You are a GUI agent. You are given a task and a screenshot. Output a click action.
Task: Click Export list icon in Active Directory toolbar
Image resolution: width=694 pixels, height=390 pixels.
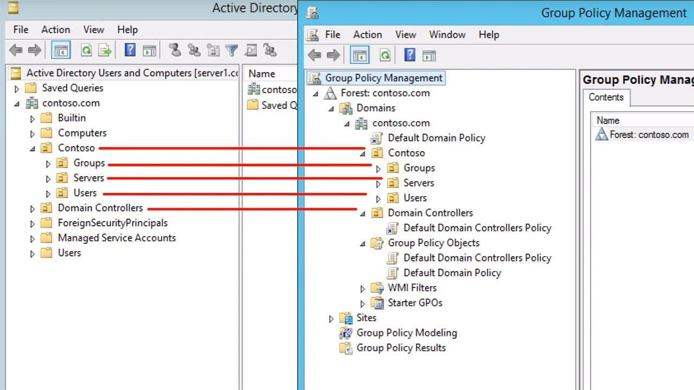(x=105, y=50)
